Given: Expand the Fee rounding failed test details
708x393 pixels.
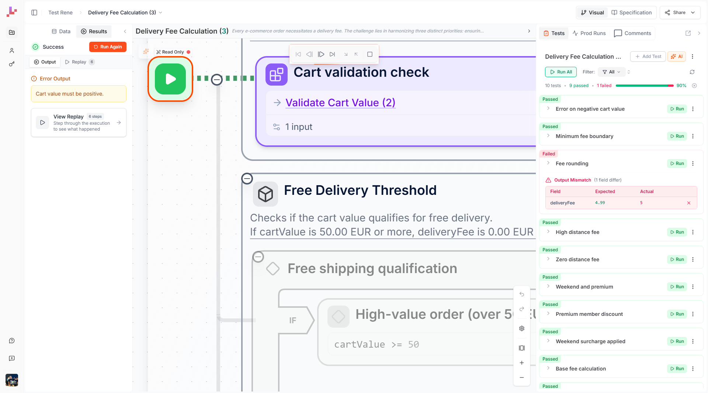Looking at the screenshot, I should pos(548,163).
